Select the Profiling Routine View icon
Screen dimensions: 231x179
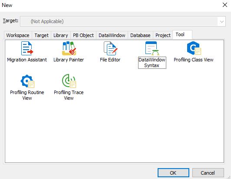[x=27, y=81]
